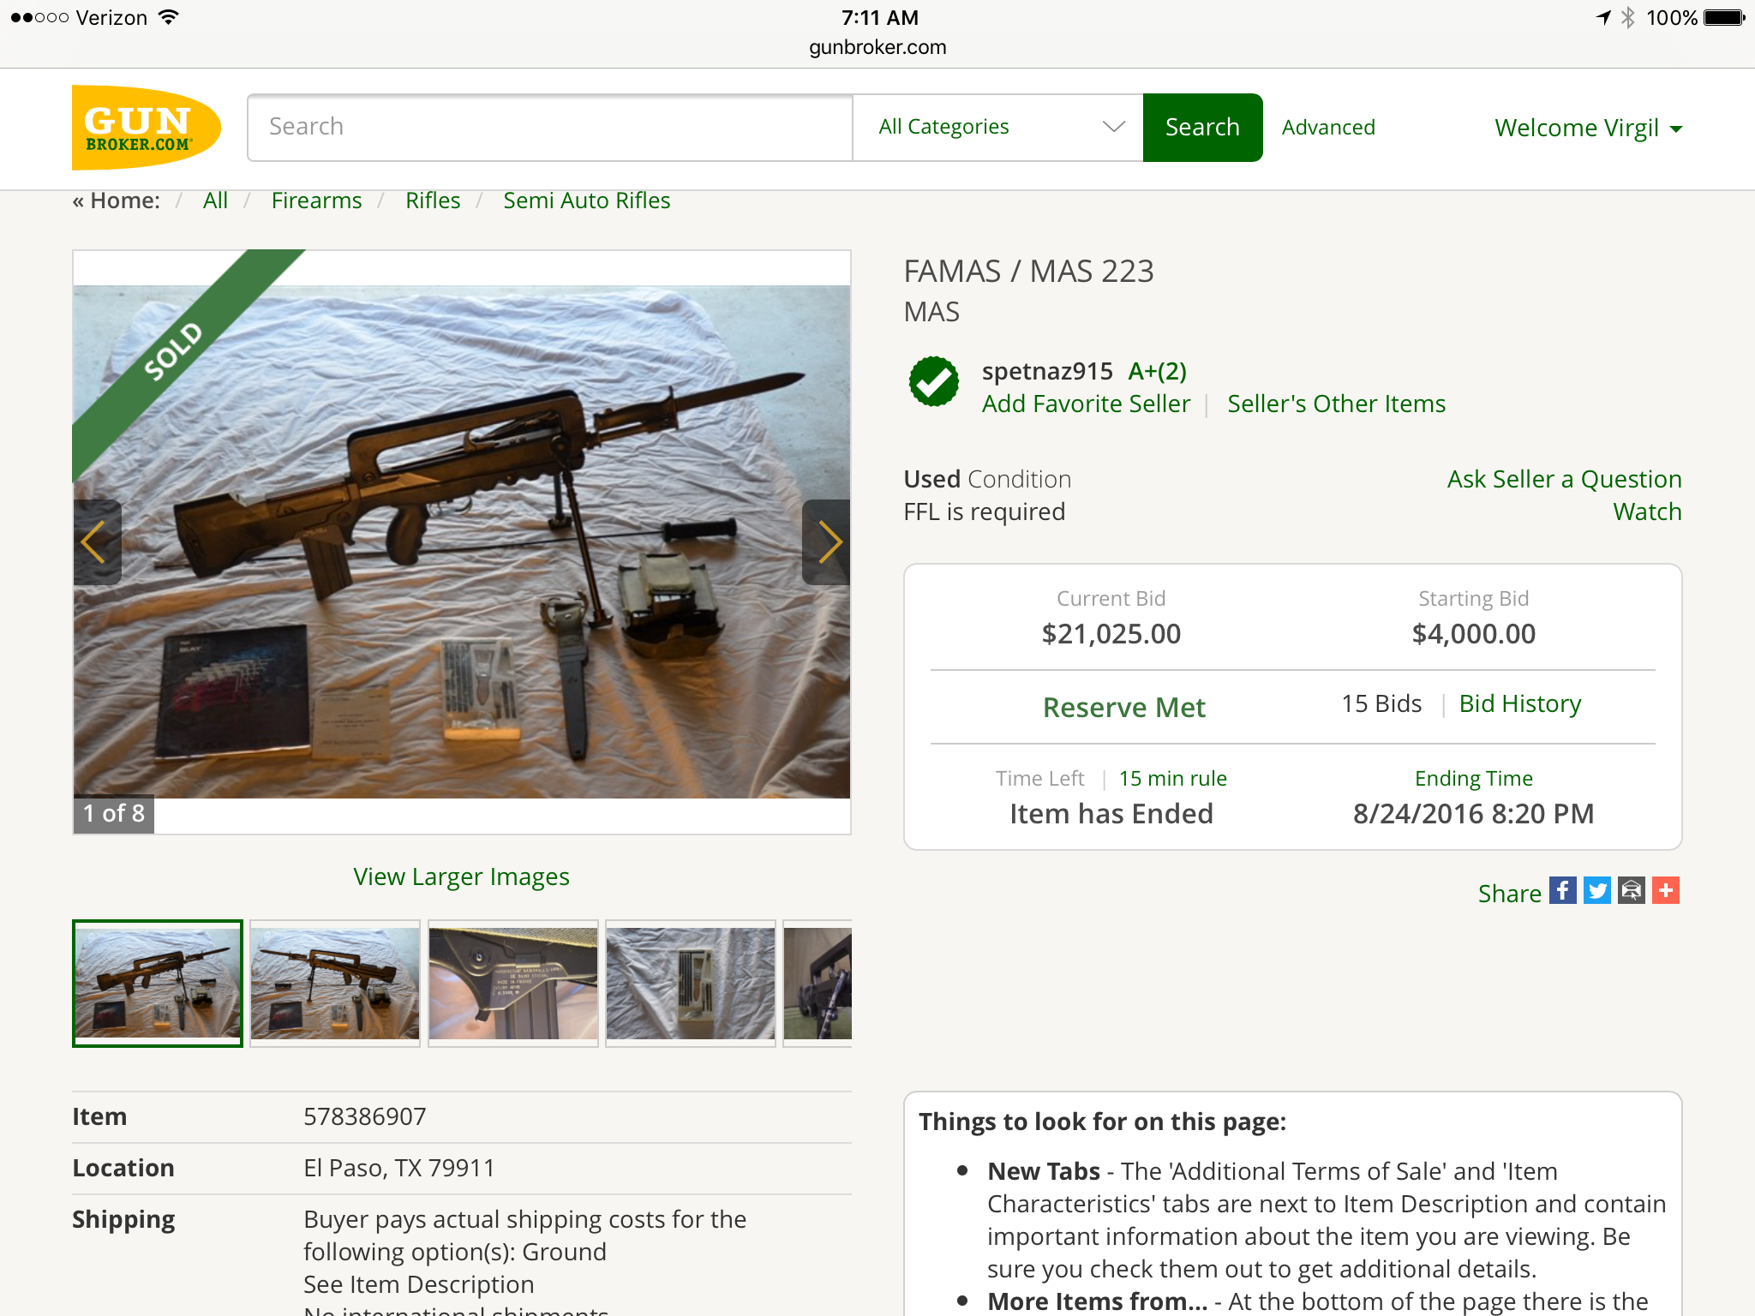This screenshot has height=1316, width=1755.
Task: Open the Bid History link
Action: (1519, 703)
